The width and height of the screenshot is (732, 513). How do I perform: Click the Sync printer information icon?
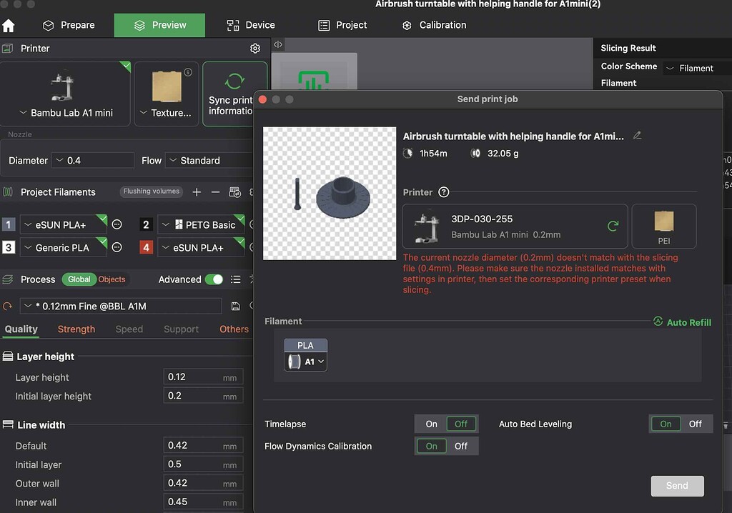click(x=234, y=81)
